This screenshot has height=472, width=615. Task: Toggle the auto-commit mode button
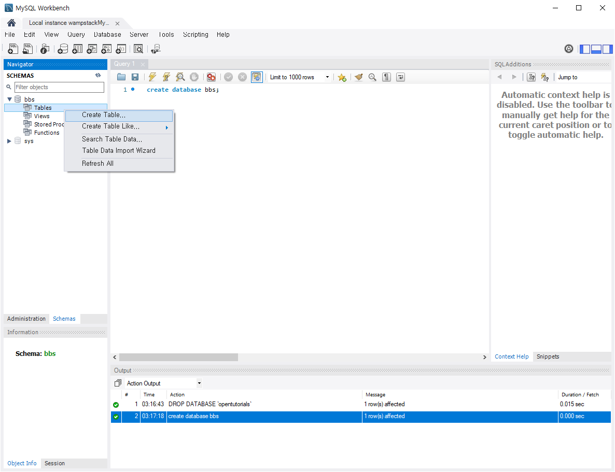tap(257, 77)
